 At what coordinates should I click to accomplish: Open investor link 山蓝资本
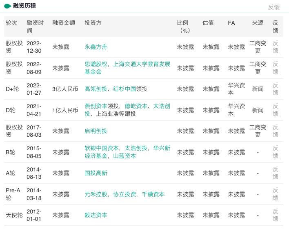point(124,156)
